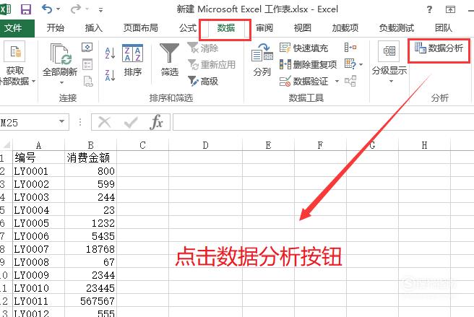Select column A header
474x317 pixels.
39,145
